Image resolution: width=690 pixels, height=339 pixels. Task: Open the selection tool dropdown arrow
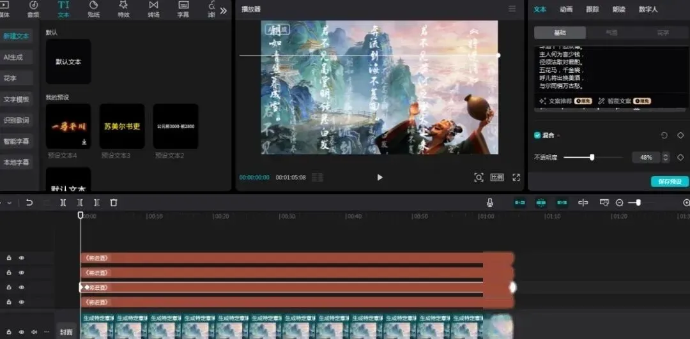9,202
